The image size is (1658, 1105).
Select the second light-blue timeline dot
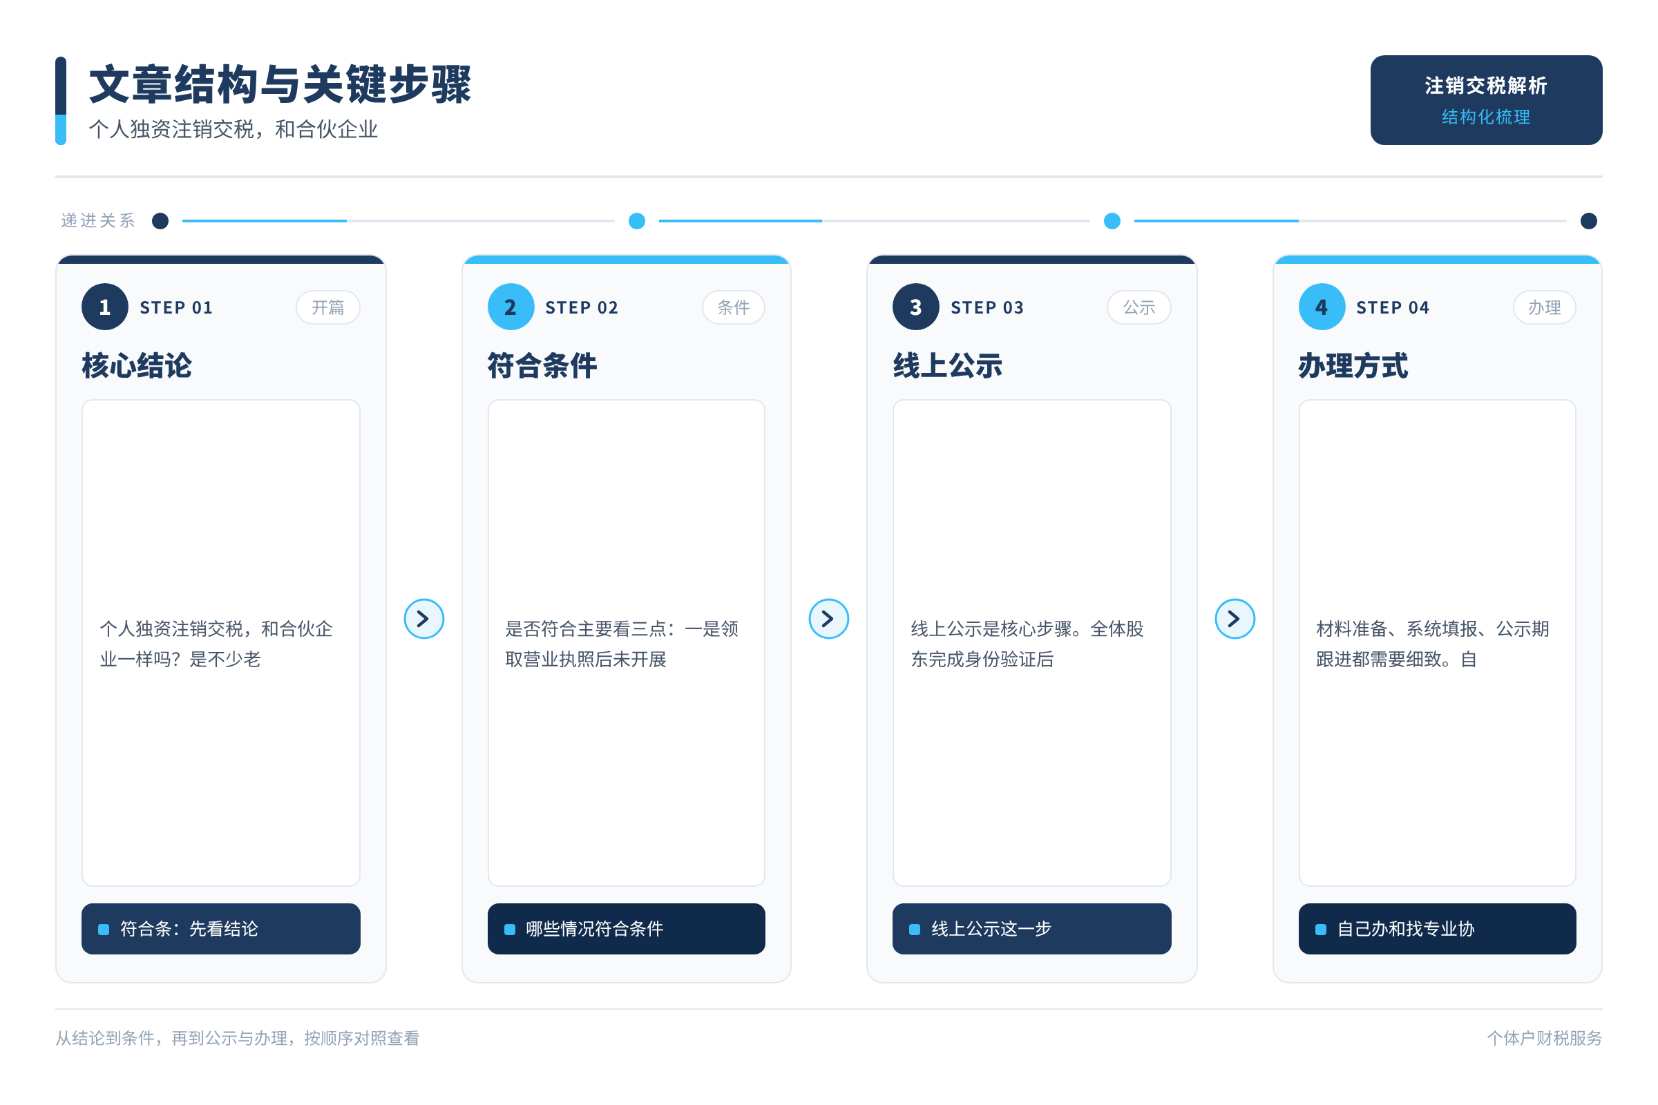[x=636, y=221]
